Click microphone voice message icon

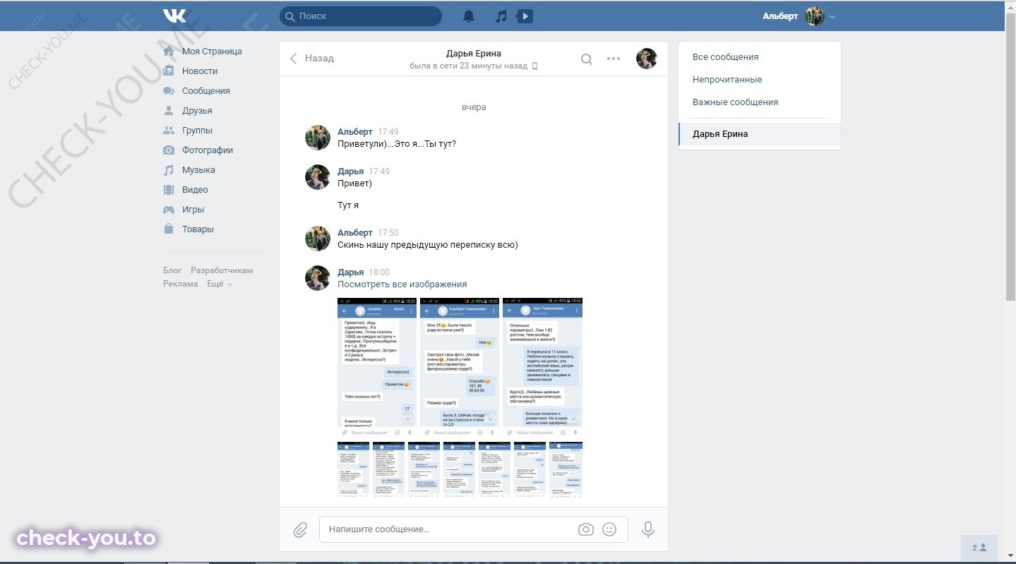(x=647, y=529)
